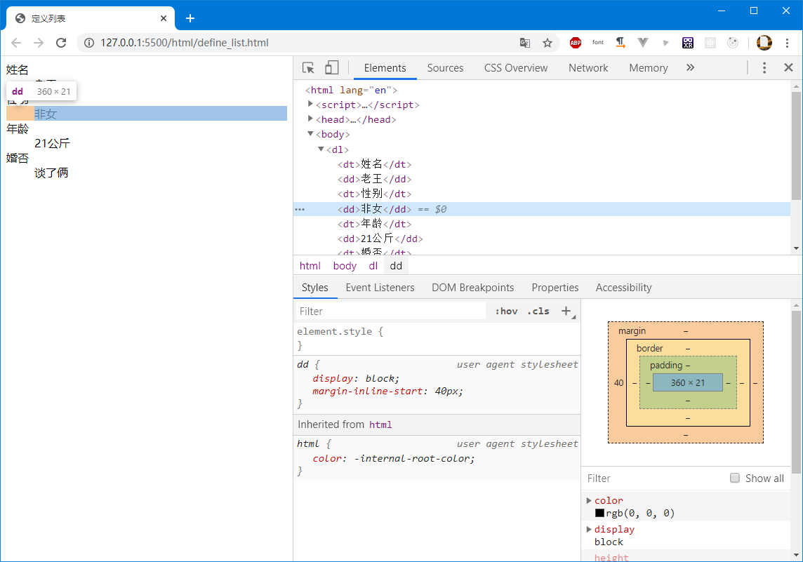The width and height of the screenshot is (803, 562).
Task: Open the user profile avatar
Action: click(x=764, y=43)
